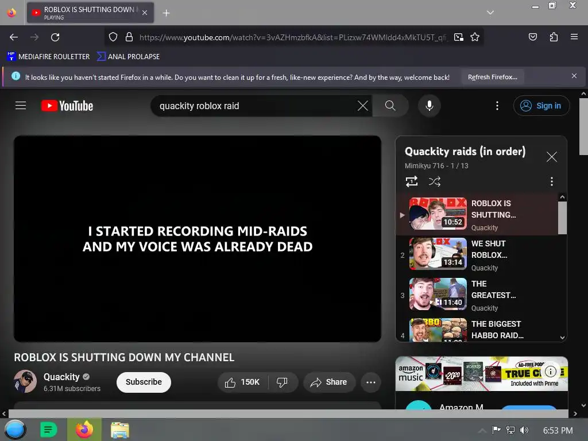Play playlist video 2 WE SHUT ROBLOX...
Image resolution: width=588 pixels, height=441 pixels.
[x=477, y=255]
